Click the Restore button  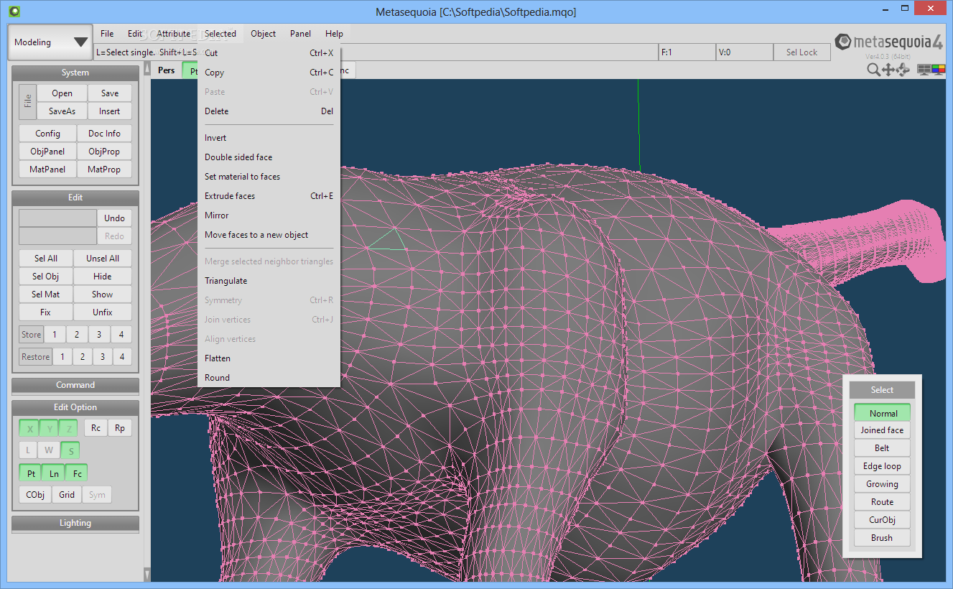tap(35, 357)
